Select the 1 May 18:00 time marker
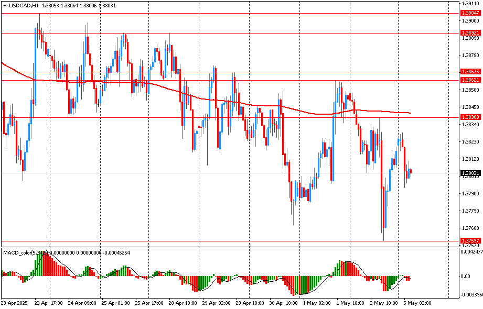Screen dimensions: 483x309 (350, 303)
